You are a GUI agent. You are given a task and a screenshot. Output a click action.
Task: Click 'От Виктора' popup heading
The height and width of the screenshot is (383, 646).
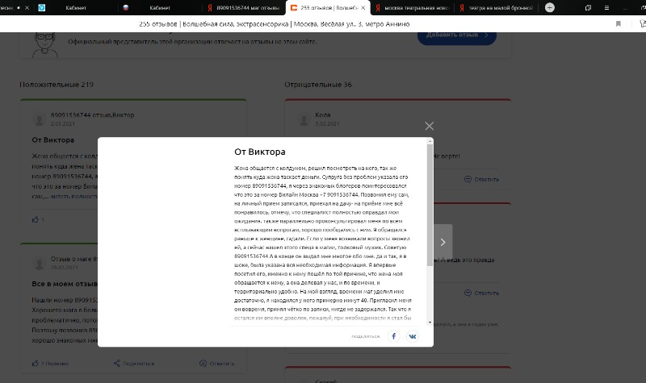coord(260,152)
